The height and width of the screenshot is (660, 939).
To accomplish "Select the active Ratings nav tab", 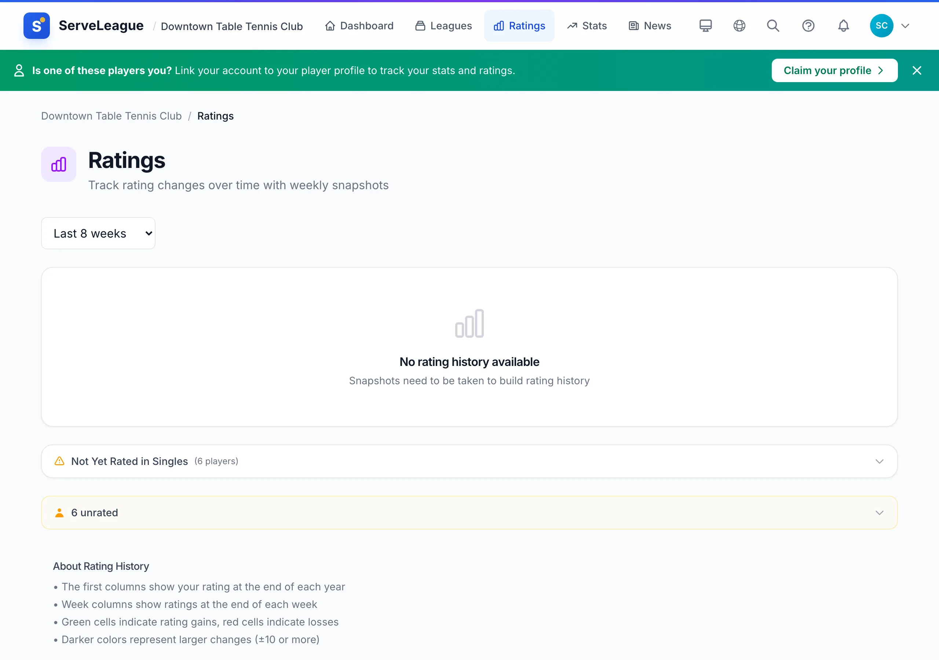I will click(519, 26).
